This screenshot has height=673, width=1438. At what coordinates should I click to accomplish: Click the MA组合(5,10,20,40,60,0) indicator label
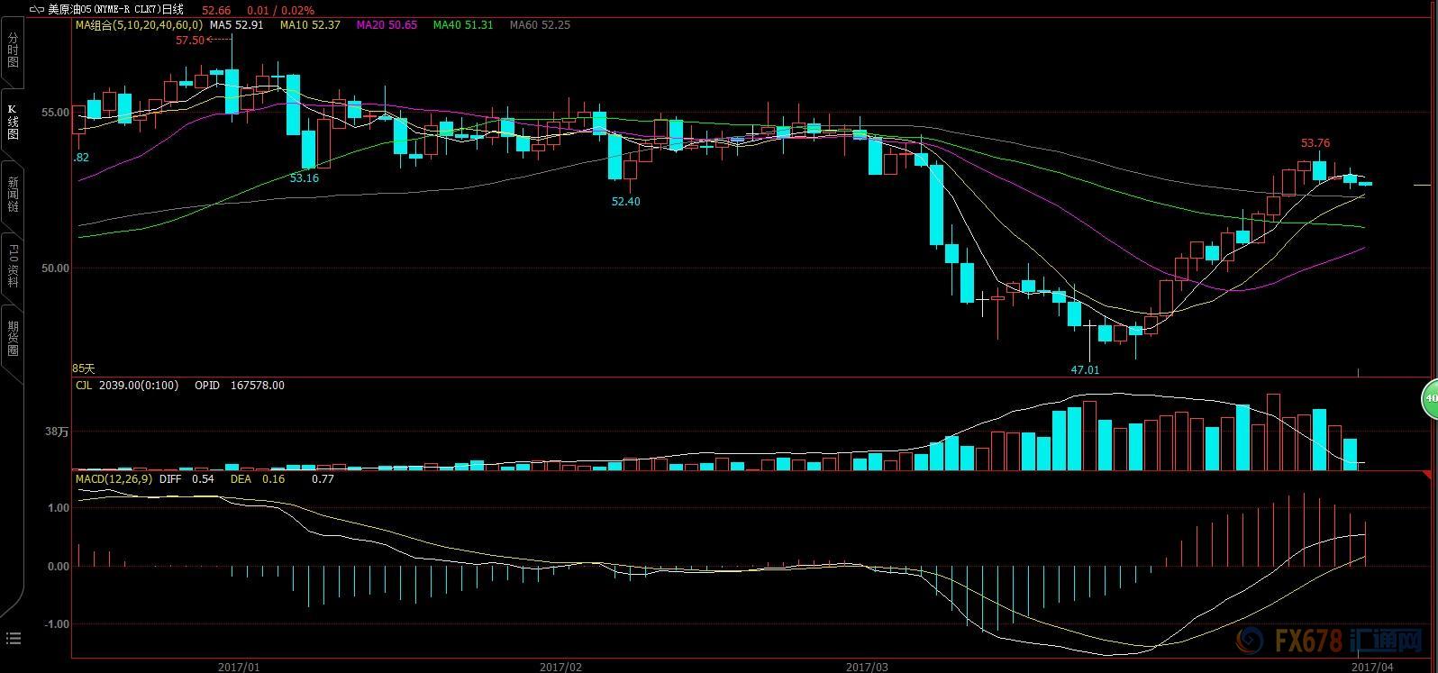[139, 25]
